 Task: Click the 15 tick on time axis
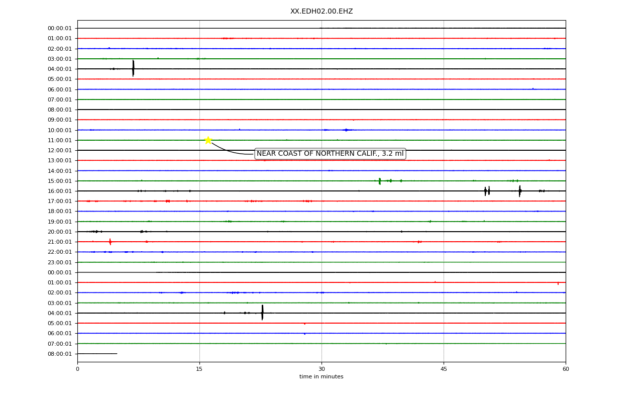pos(199,369)
